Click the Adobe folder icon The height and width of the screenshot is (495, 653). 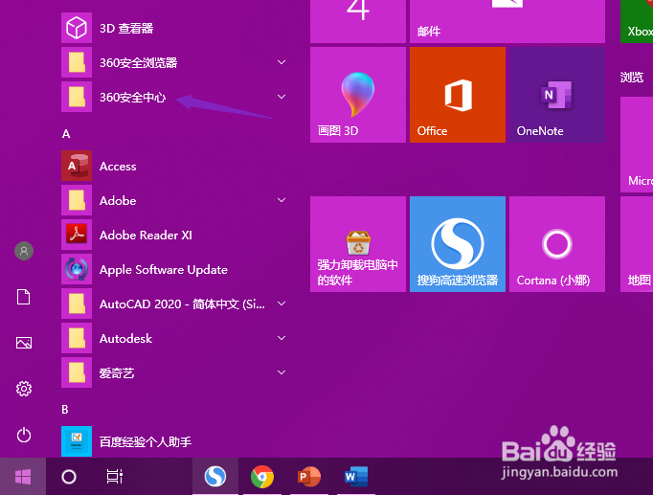(77, 200)
